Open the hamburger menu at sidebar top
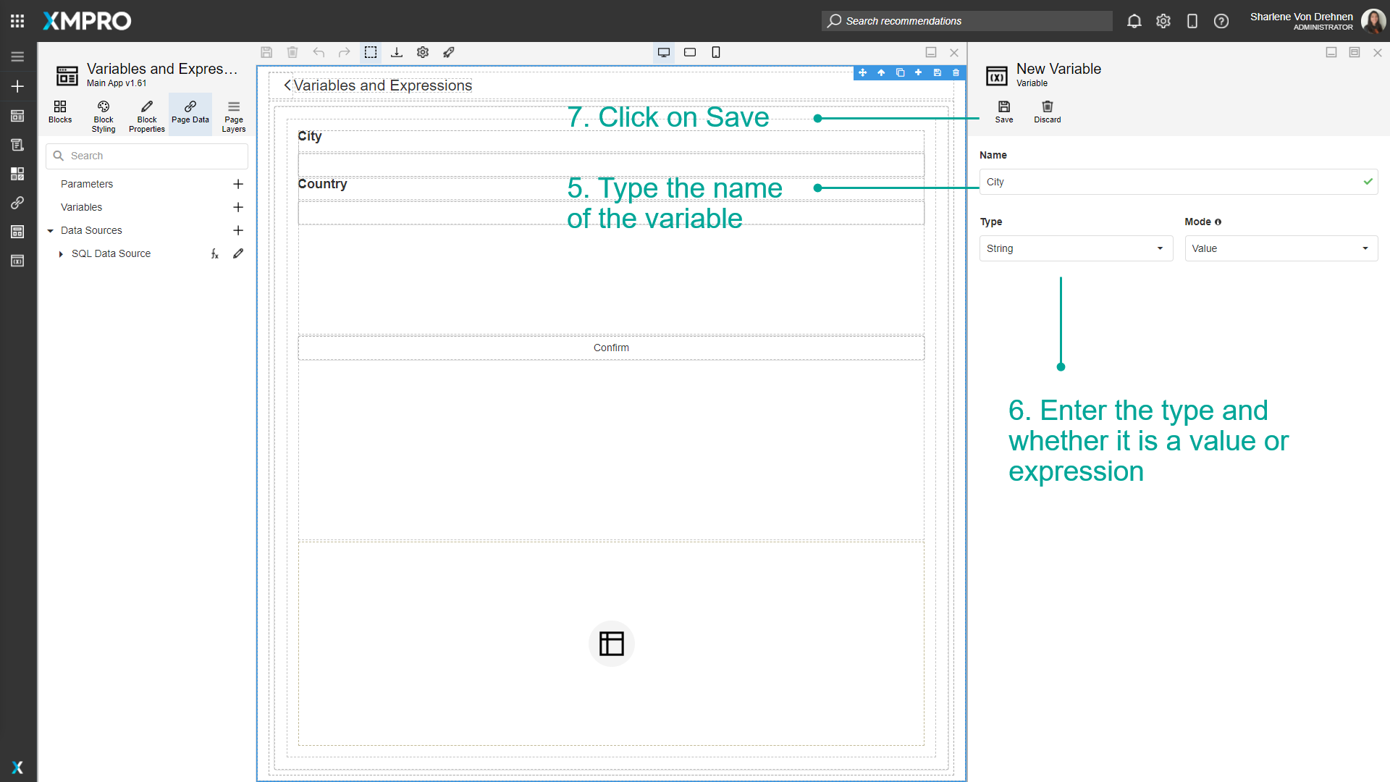1390x782 pixels. (17, 56)
